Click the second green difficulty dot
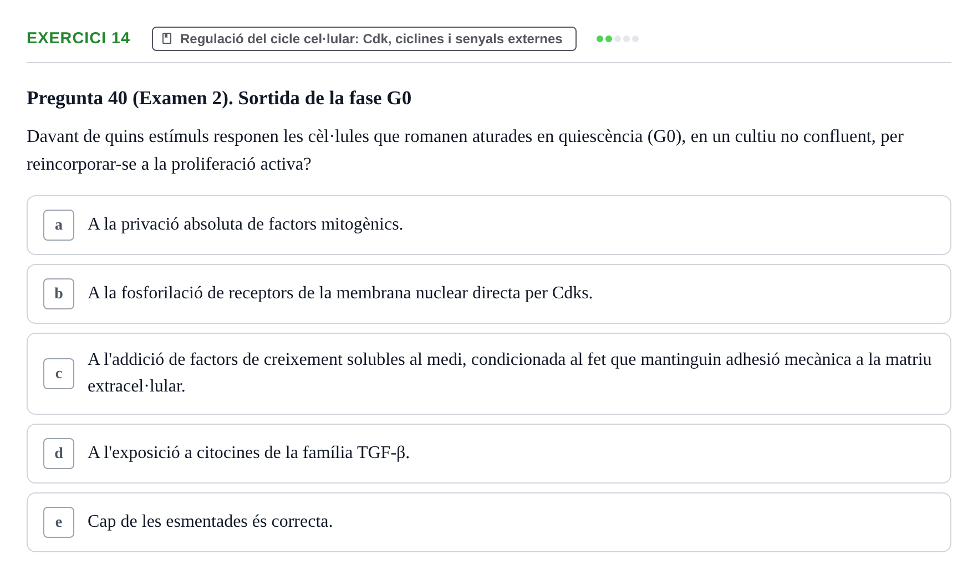The image size is (978, 580). 609,39
